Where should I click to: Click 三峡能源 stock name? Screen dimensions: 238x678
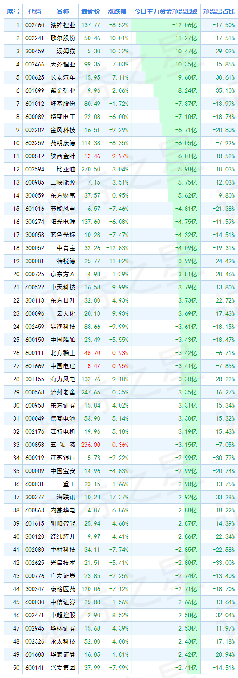tap(63, 182)
